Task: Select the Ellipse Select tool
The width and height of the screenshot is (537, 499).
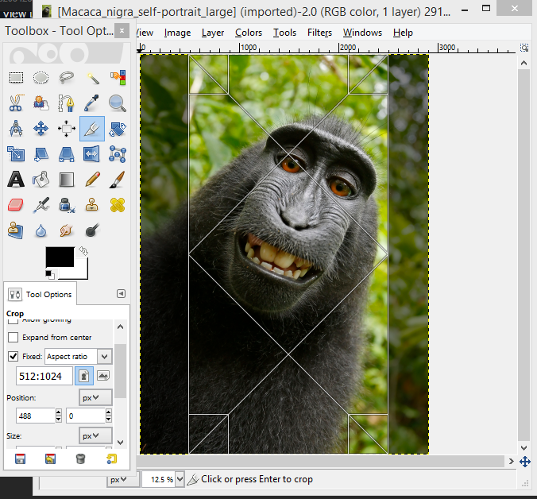Action: (41, 78)
